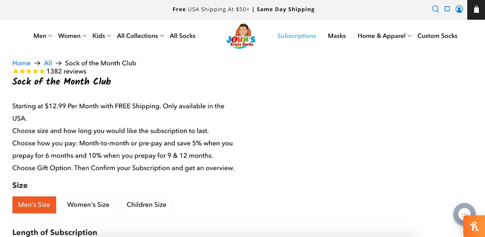Click the square icon beside search
This screenshot has height=237, width=485.
click(447, 9)
